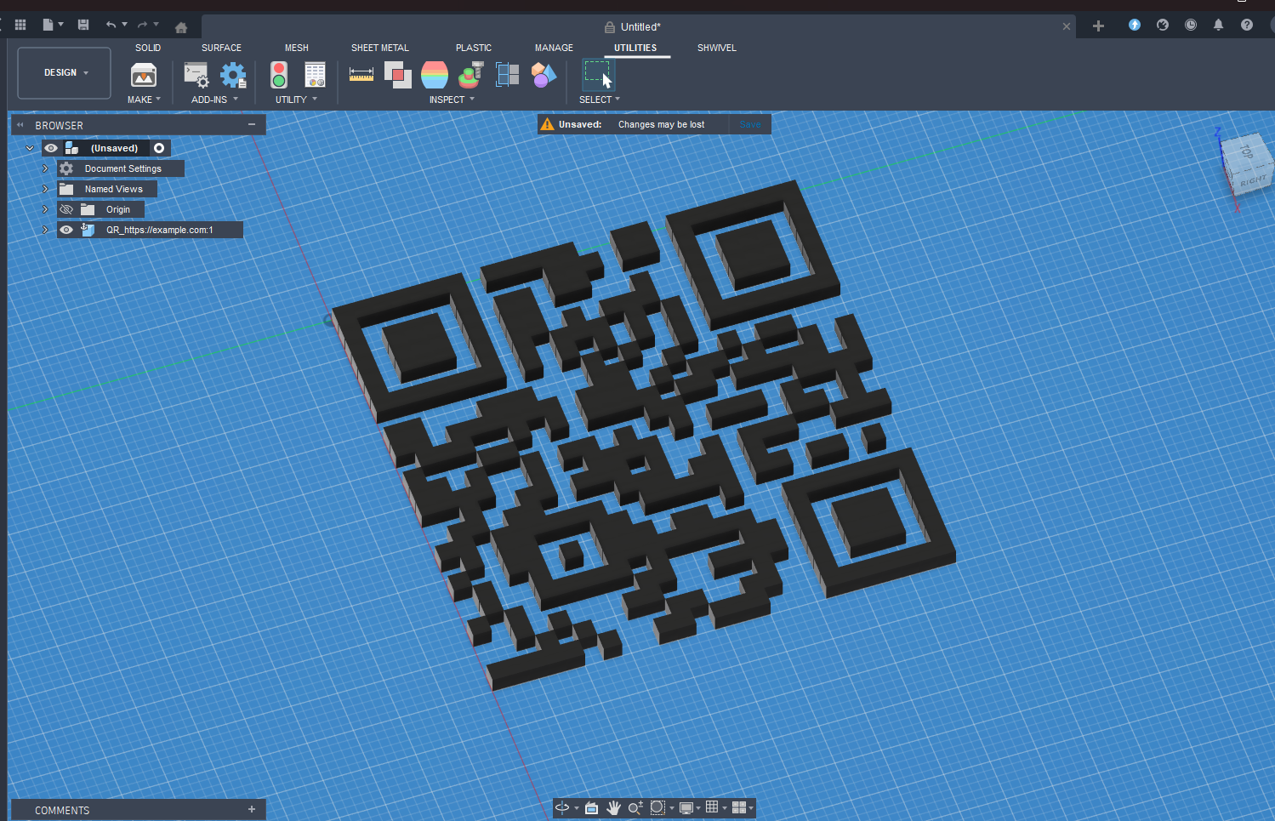The image size is (1275, 821).
Task: Activate the Zoom magnifier tool
Action: (635, 807)
